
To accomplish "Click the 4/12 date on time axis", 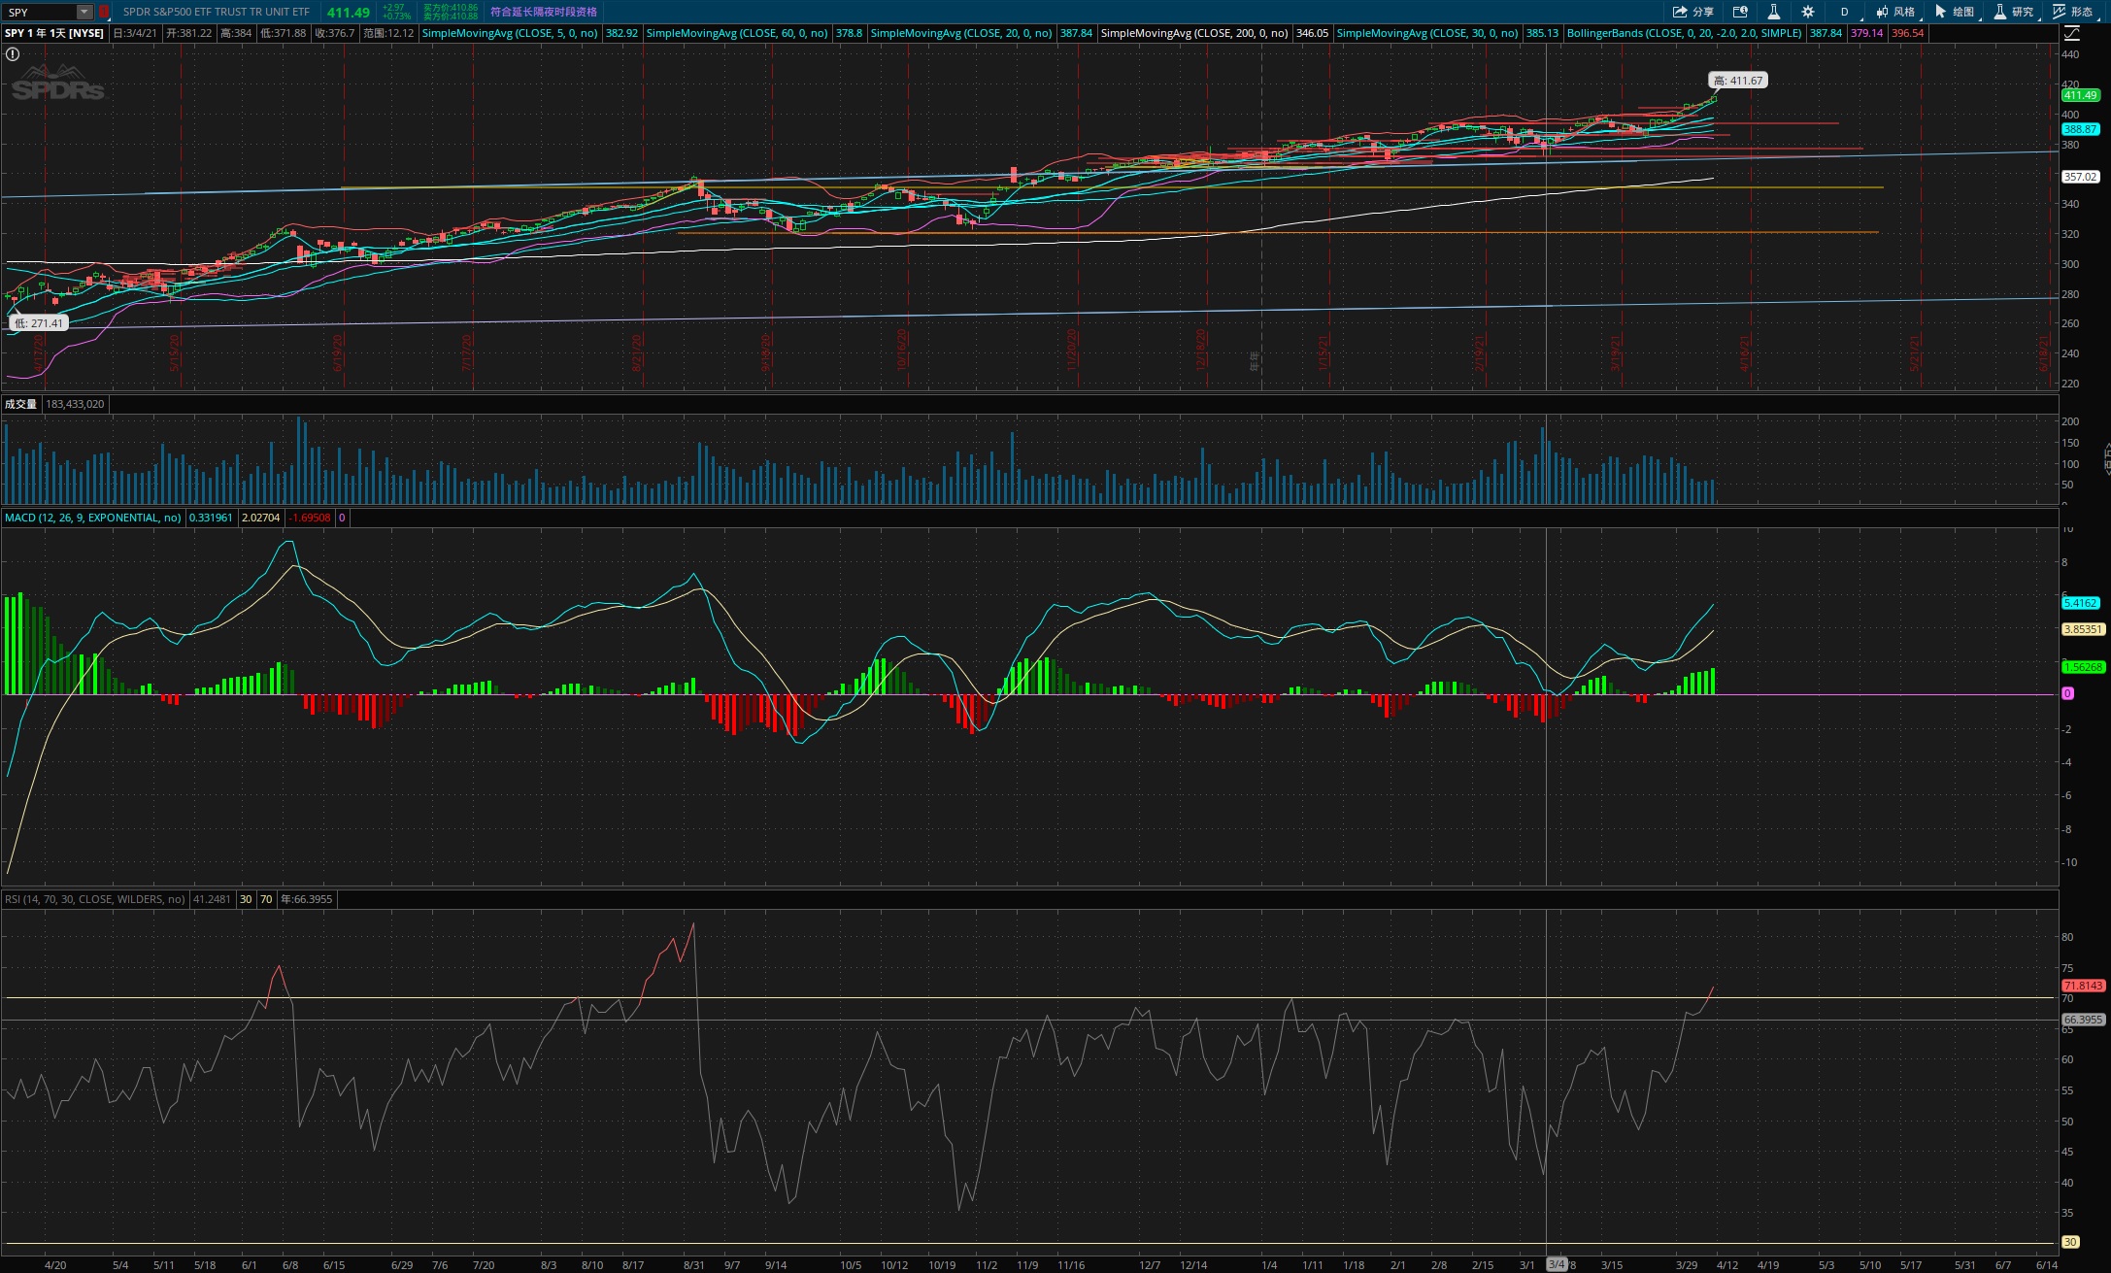I will (1727, 1265).
